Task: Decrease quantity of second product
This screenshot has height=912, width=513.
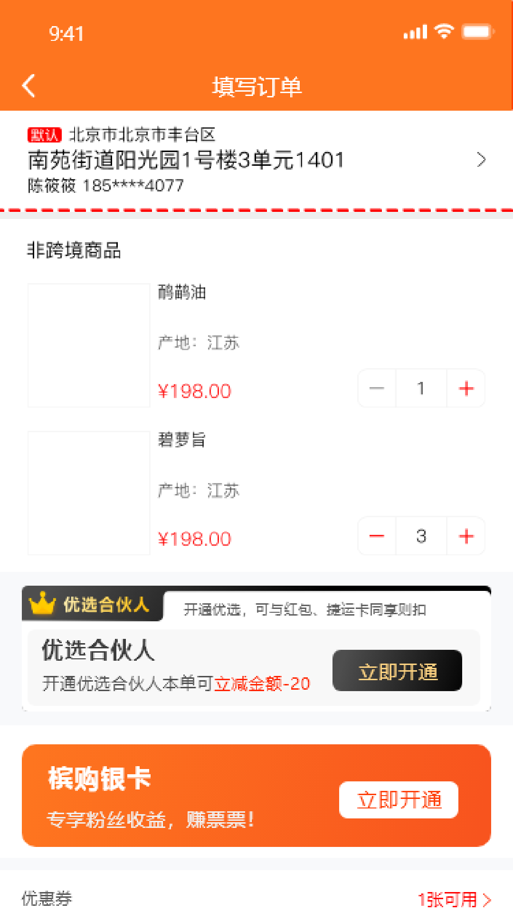Action: [x=377, y=536]
